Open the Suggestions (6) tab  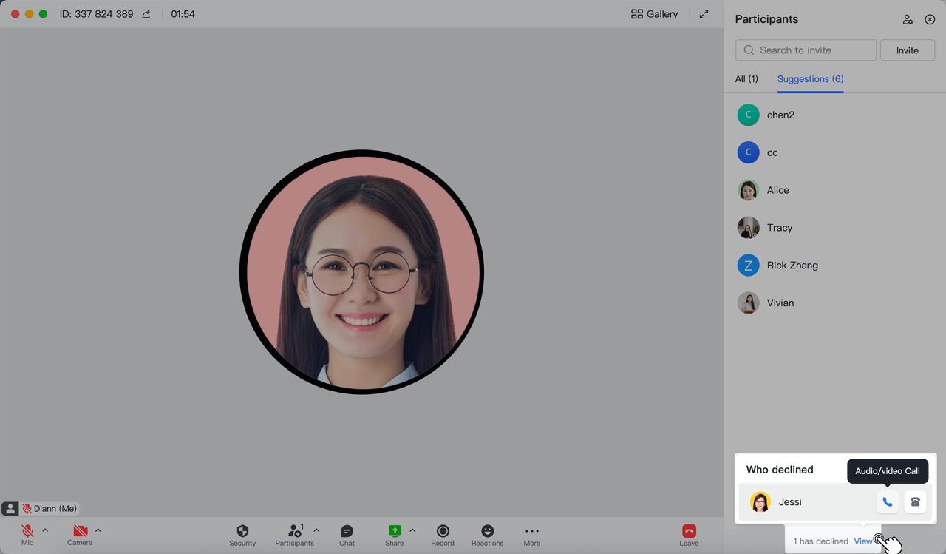click(x=810, y=79)
